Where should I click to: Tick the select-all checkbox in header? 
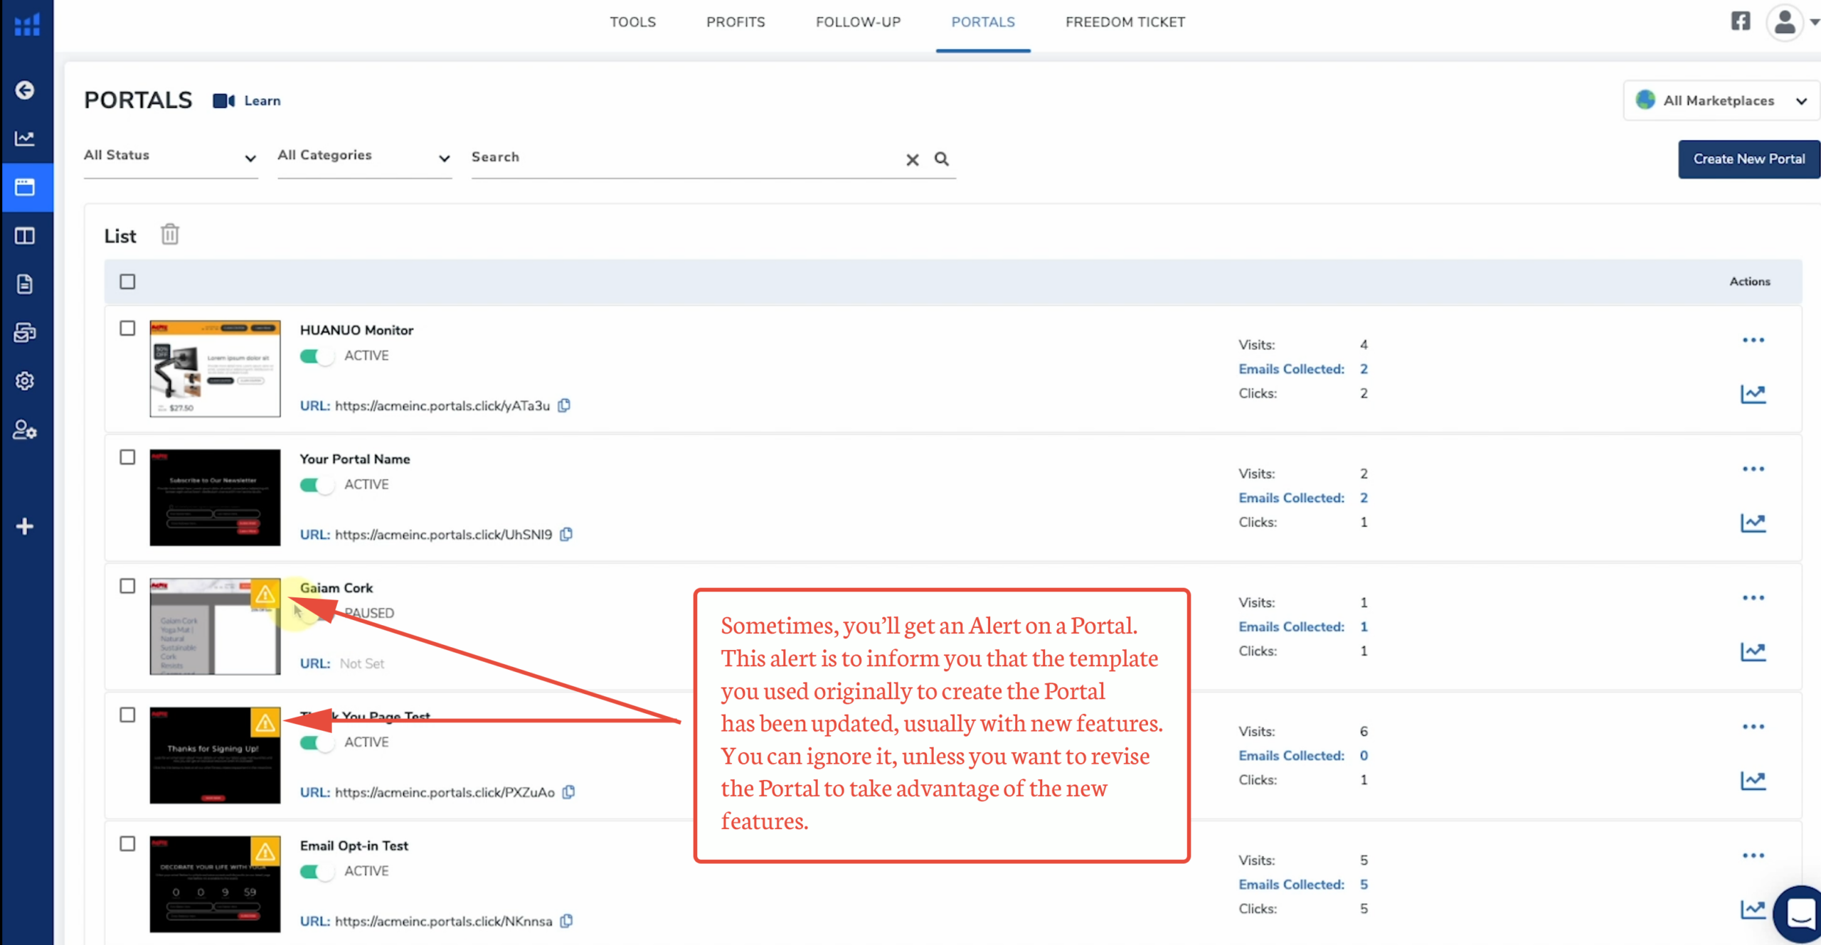(x=127, y=282)
